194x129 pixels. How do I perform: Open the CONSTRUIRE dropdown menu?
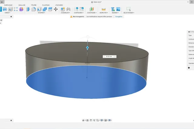click(x=92, y=13)
